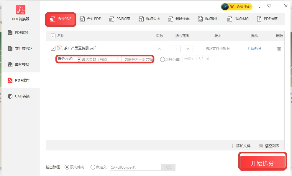Select PDF操作 in the sidebar
This screenshot has height=176, width=292.
21,80
